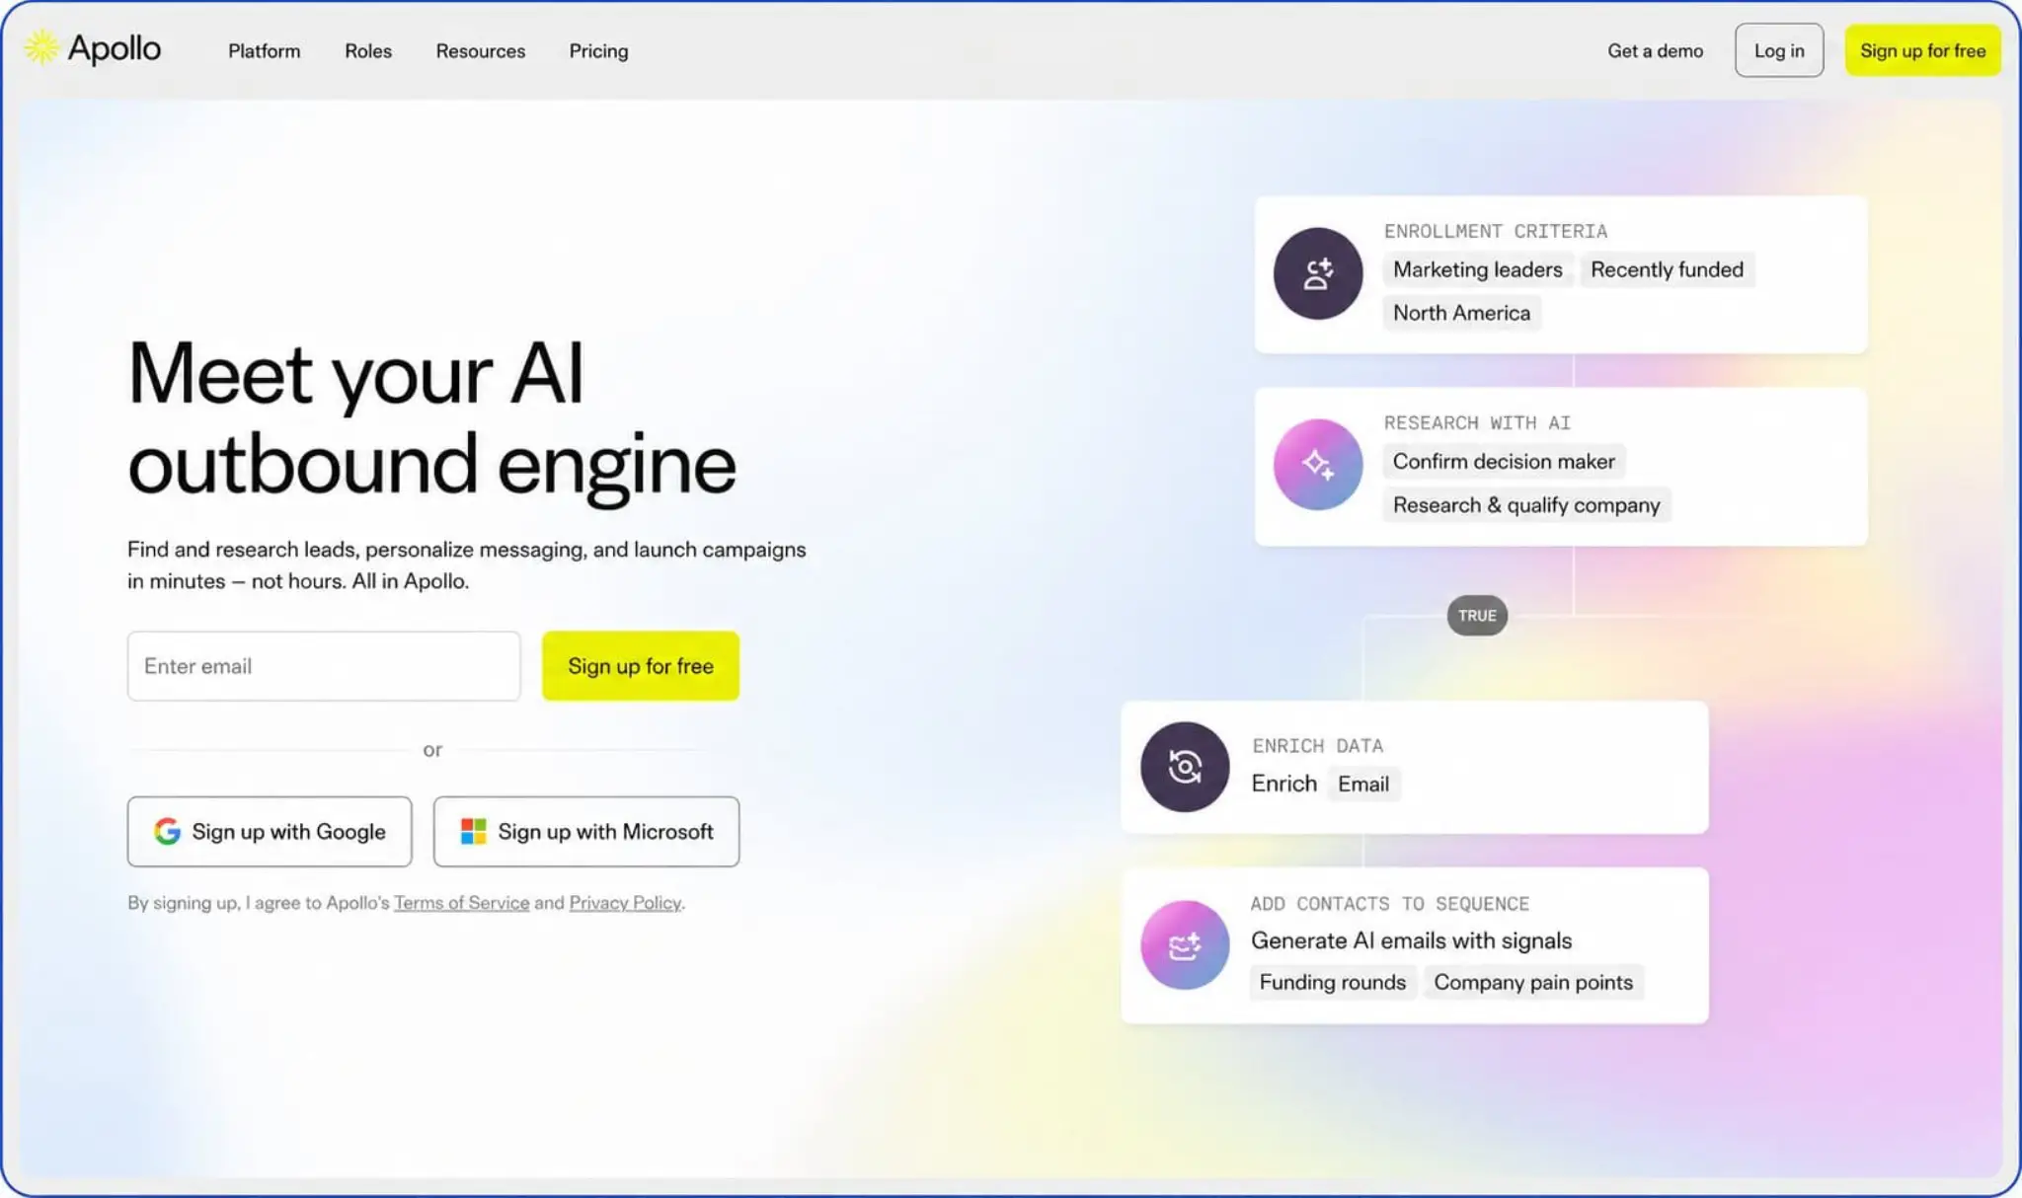Open the Resources menu

[481, 50]
